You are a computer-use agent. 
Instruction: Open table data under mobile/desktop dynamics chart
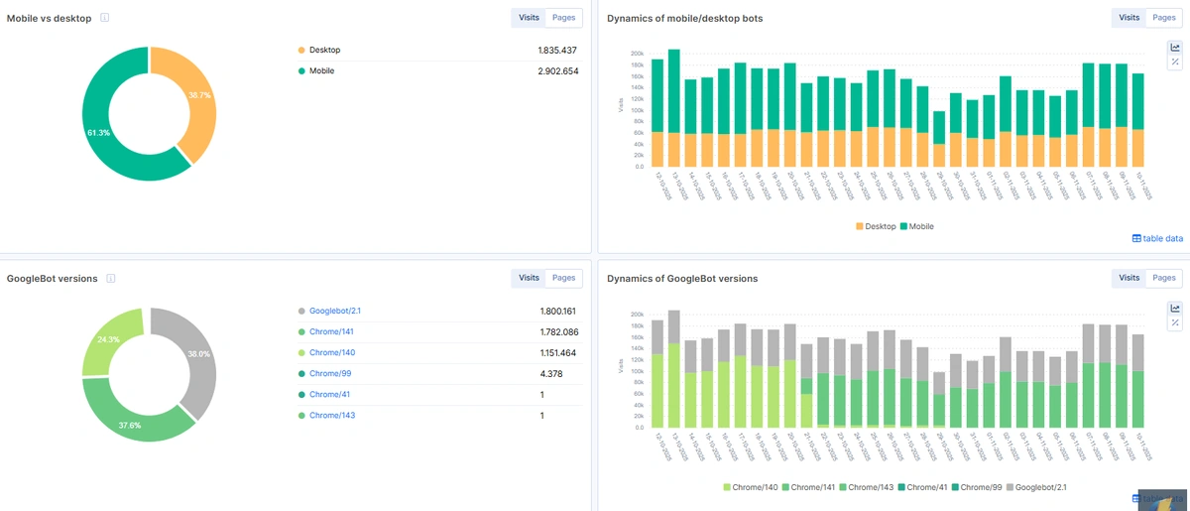(1157, 238)
